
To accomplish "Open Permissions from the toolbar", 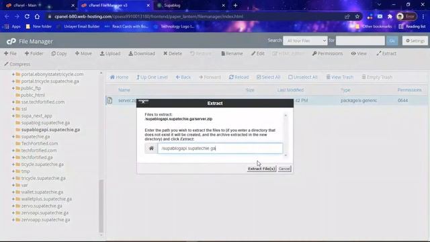I will [327, 54].
